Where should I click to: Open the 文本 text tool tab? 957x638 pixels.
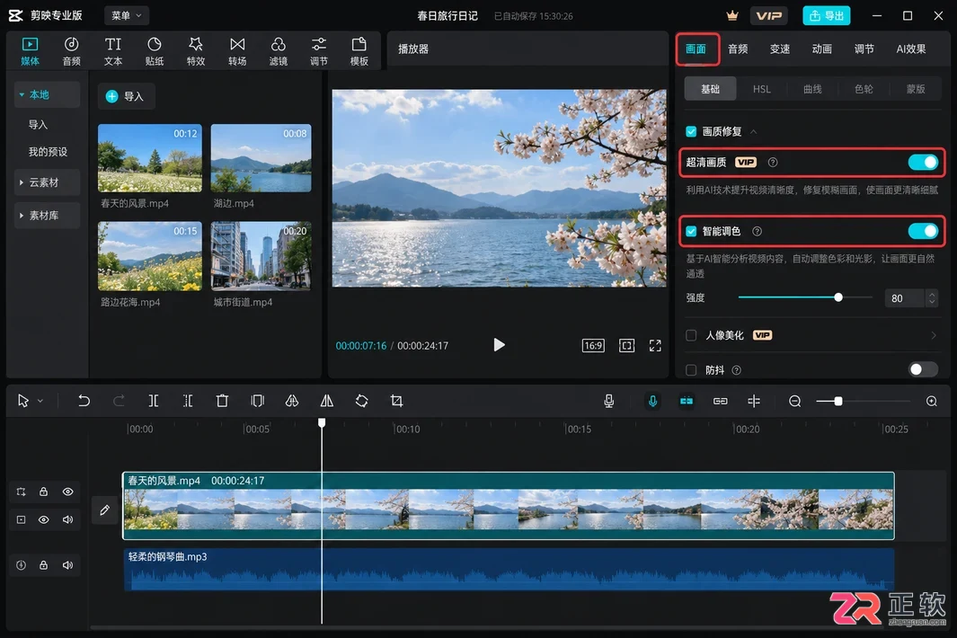[113, 50]
